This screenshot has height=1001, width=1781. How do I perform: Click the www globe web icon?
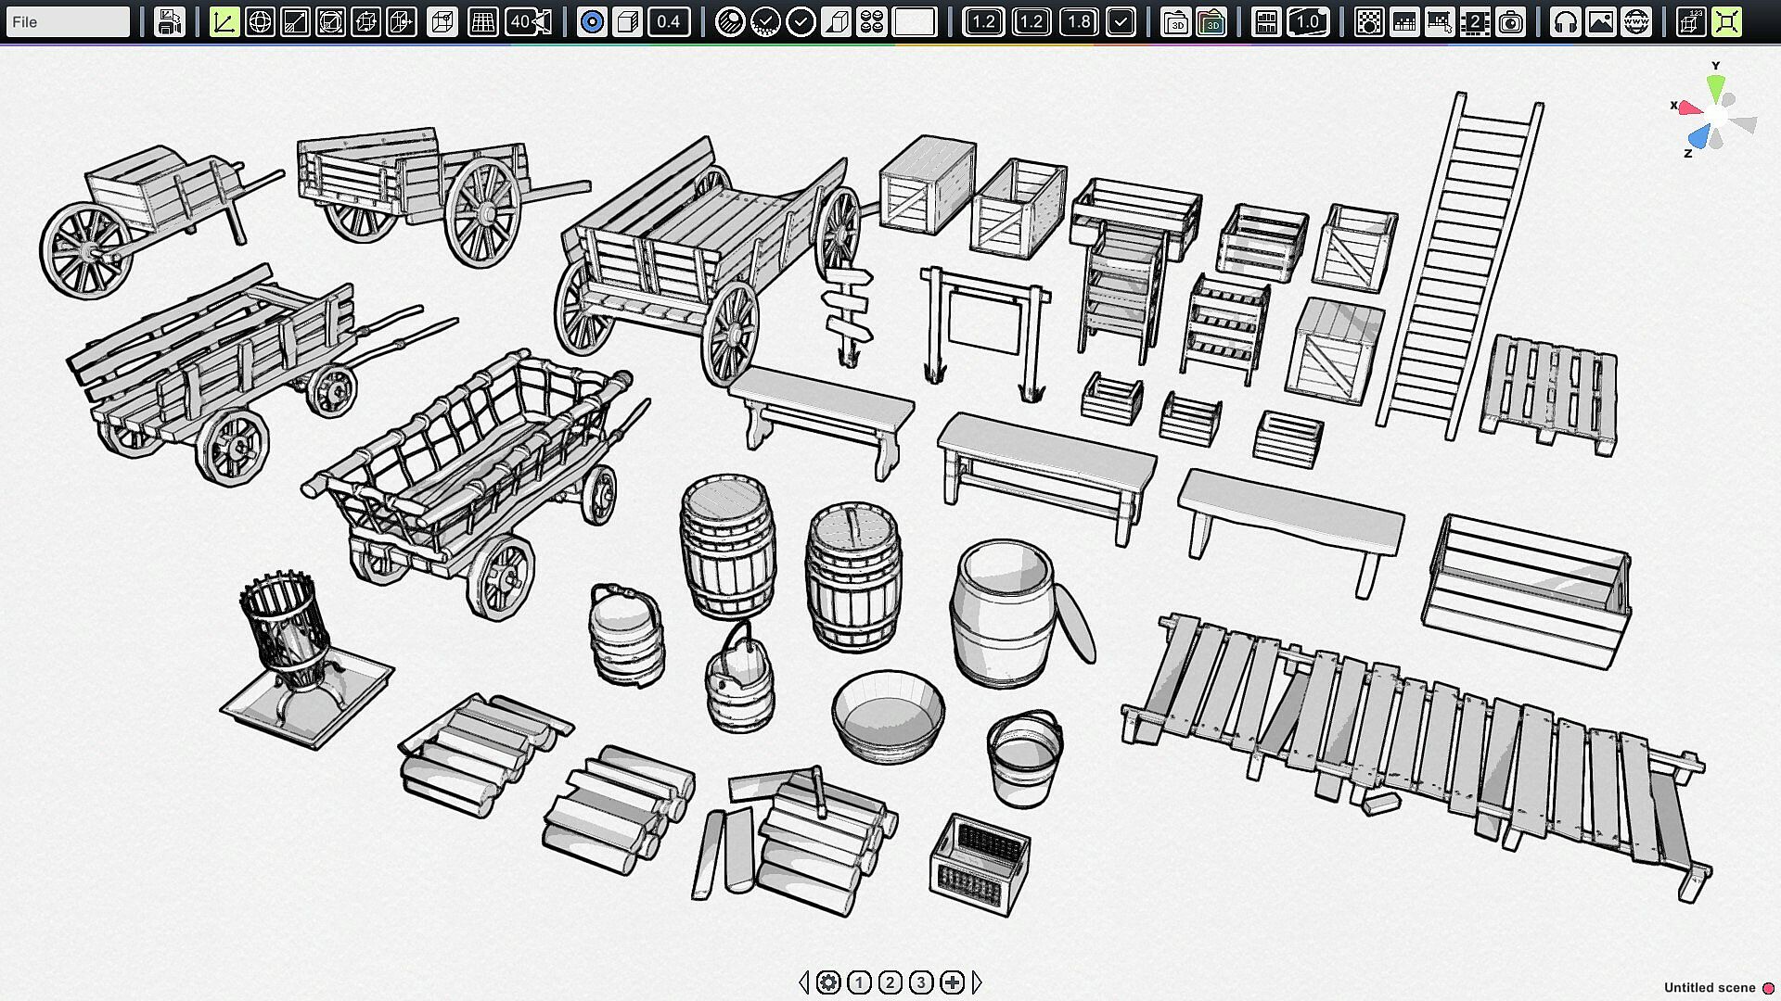(x=1636, y=21)
